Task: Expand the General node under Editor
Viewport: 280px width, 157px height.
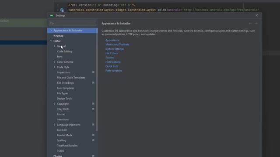Action: (x=54, y=46)
